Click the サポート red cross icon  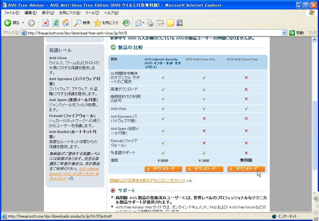[x=113, y=190]
